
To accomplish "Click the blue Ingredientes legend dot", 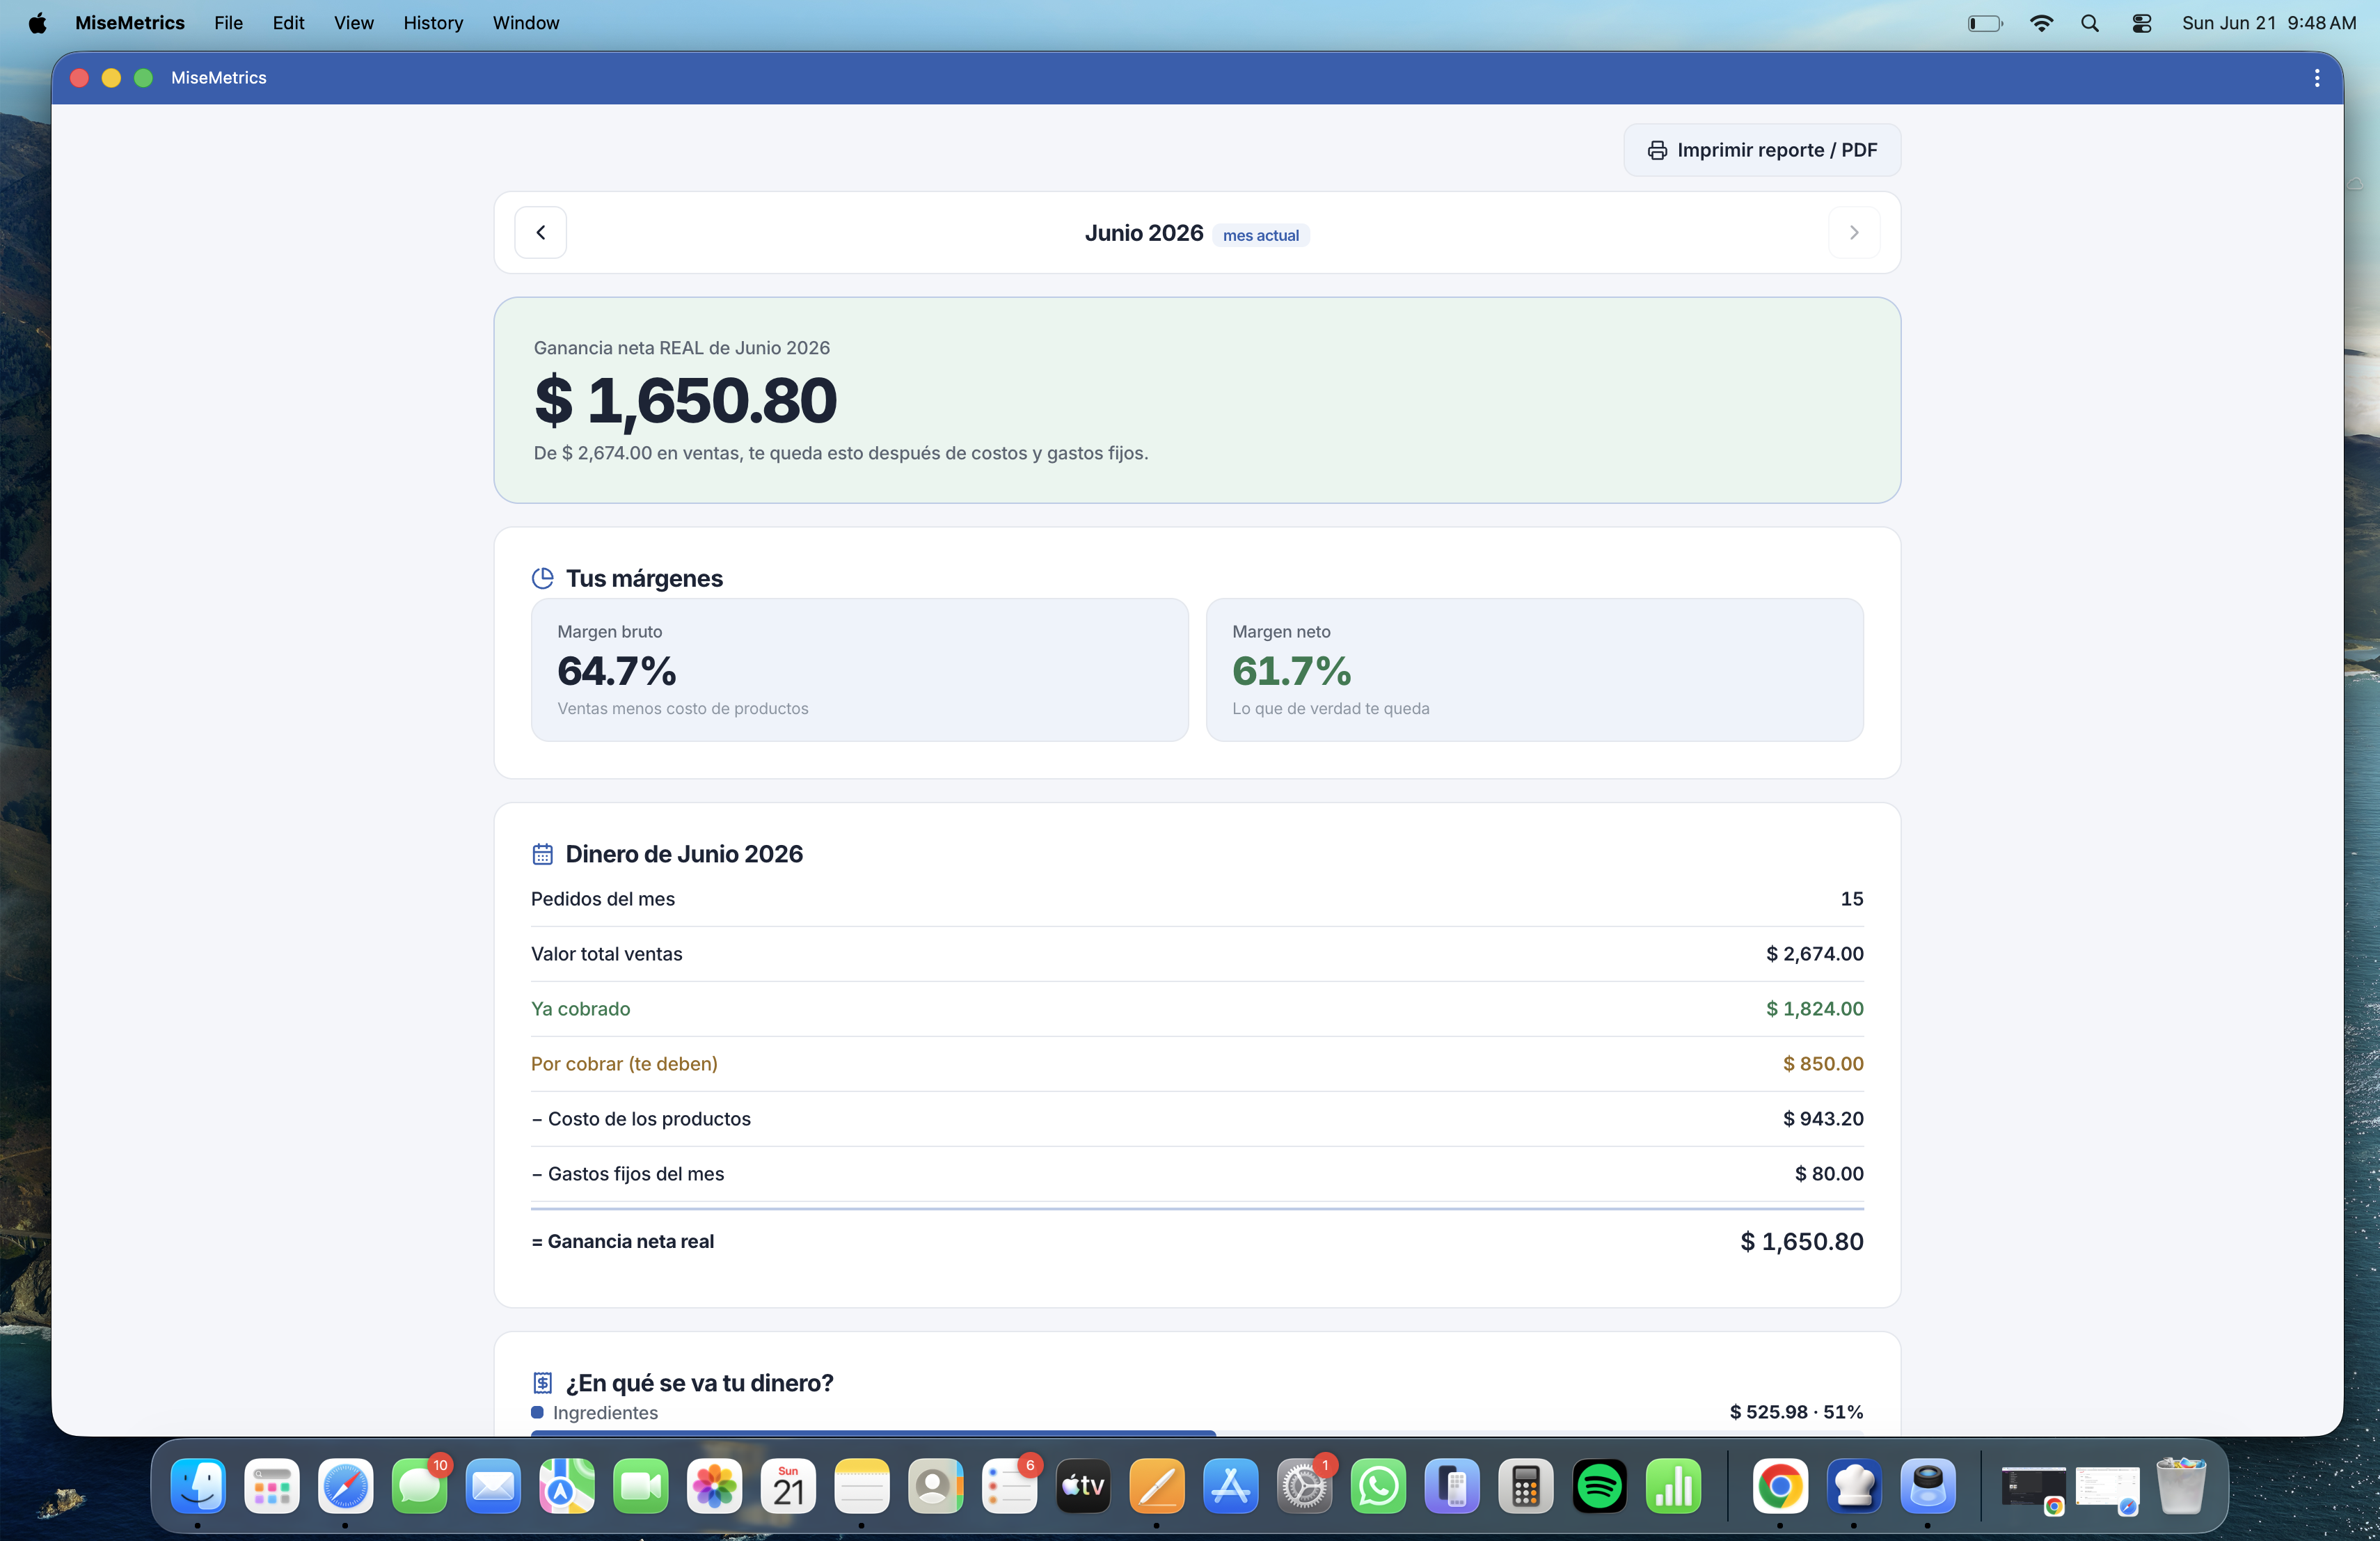I will pyautogui.click(x=537, y=1413).
